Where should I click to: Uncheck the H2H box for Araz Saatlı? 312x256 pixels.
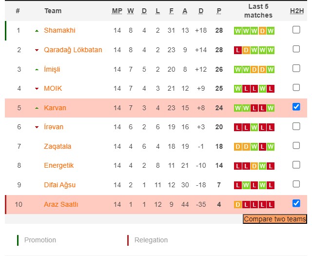point(296,203)
